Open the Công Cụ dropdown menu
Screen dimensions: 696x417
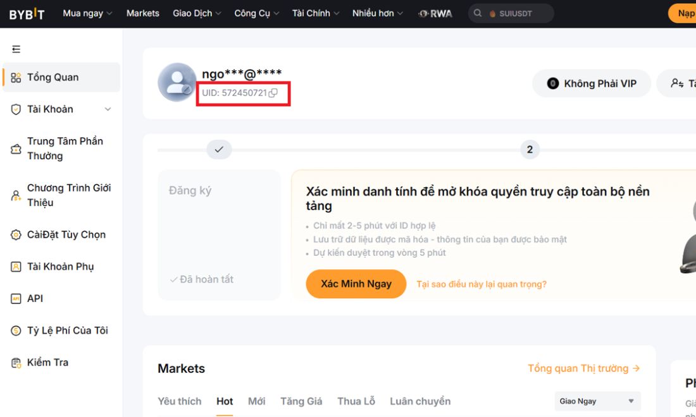point(256,13)
